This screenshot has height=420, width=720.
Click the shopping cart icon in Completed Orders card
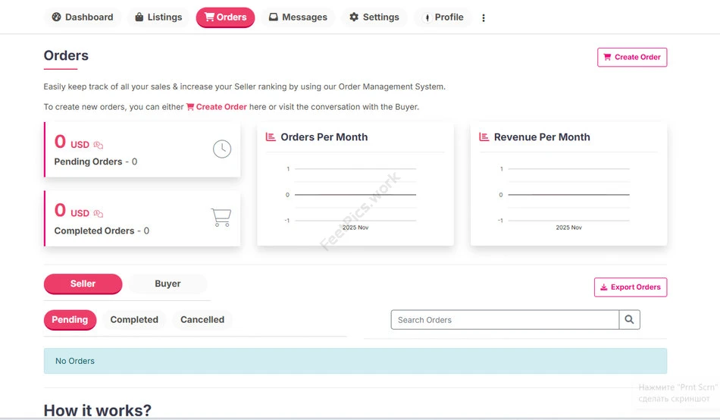click(x=221, y=218)
